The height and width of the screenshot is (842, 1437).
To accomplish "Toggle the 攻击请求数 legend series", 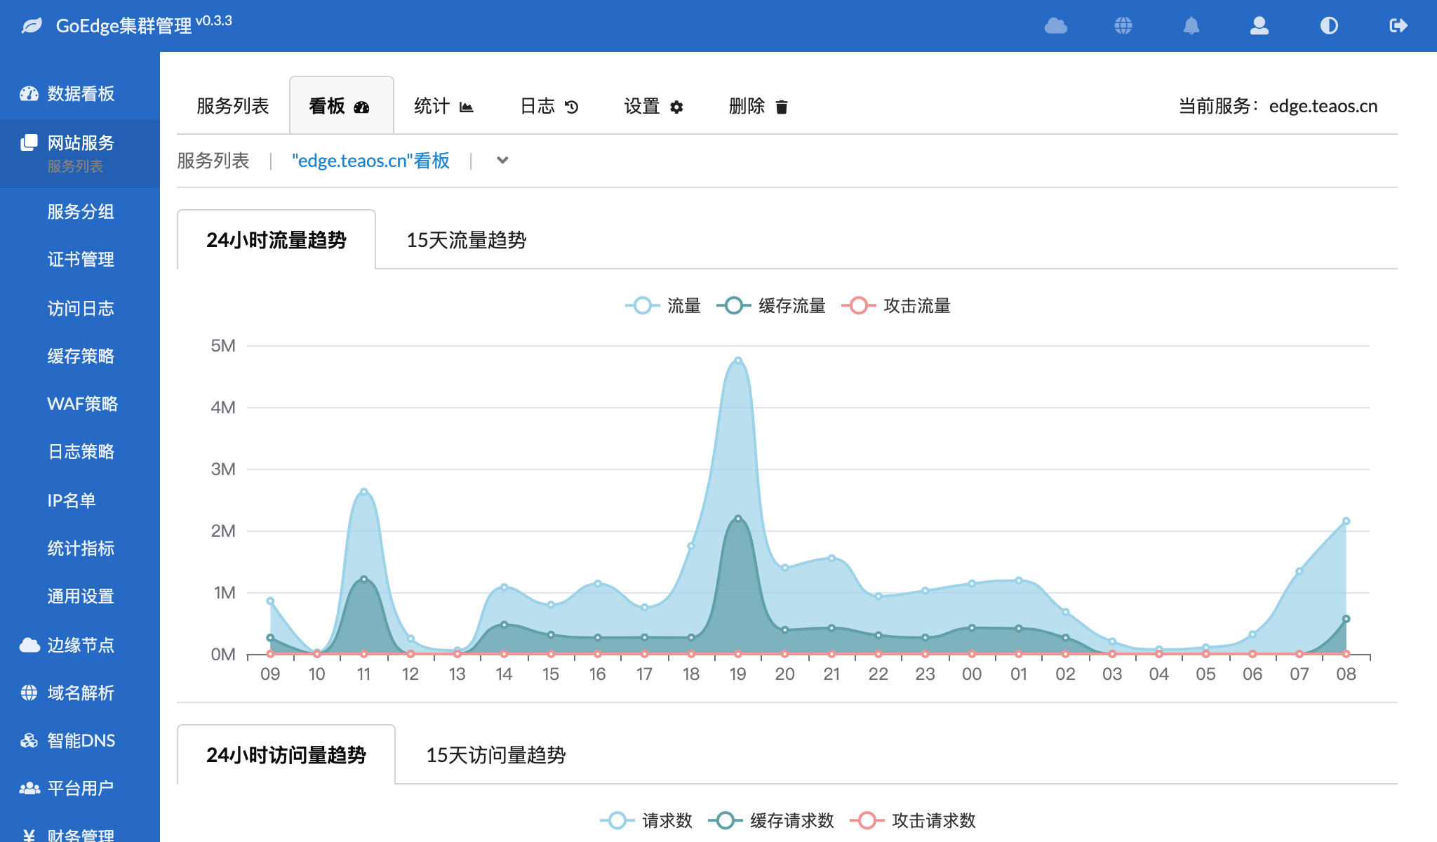I will tap(912, 820).
